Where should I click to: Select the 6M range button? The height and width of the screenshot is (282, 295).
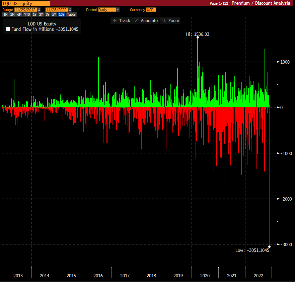(19, 14)
